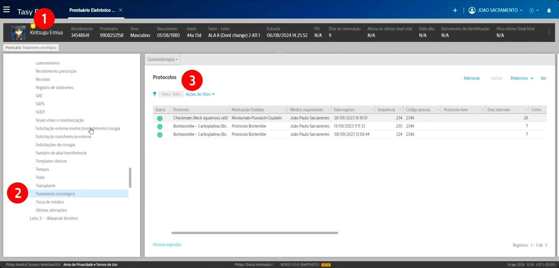Open Medicação/Subtipo column dropdown arrow
Viewport: 559px width, 268px height.
[284, 110]
